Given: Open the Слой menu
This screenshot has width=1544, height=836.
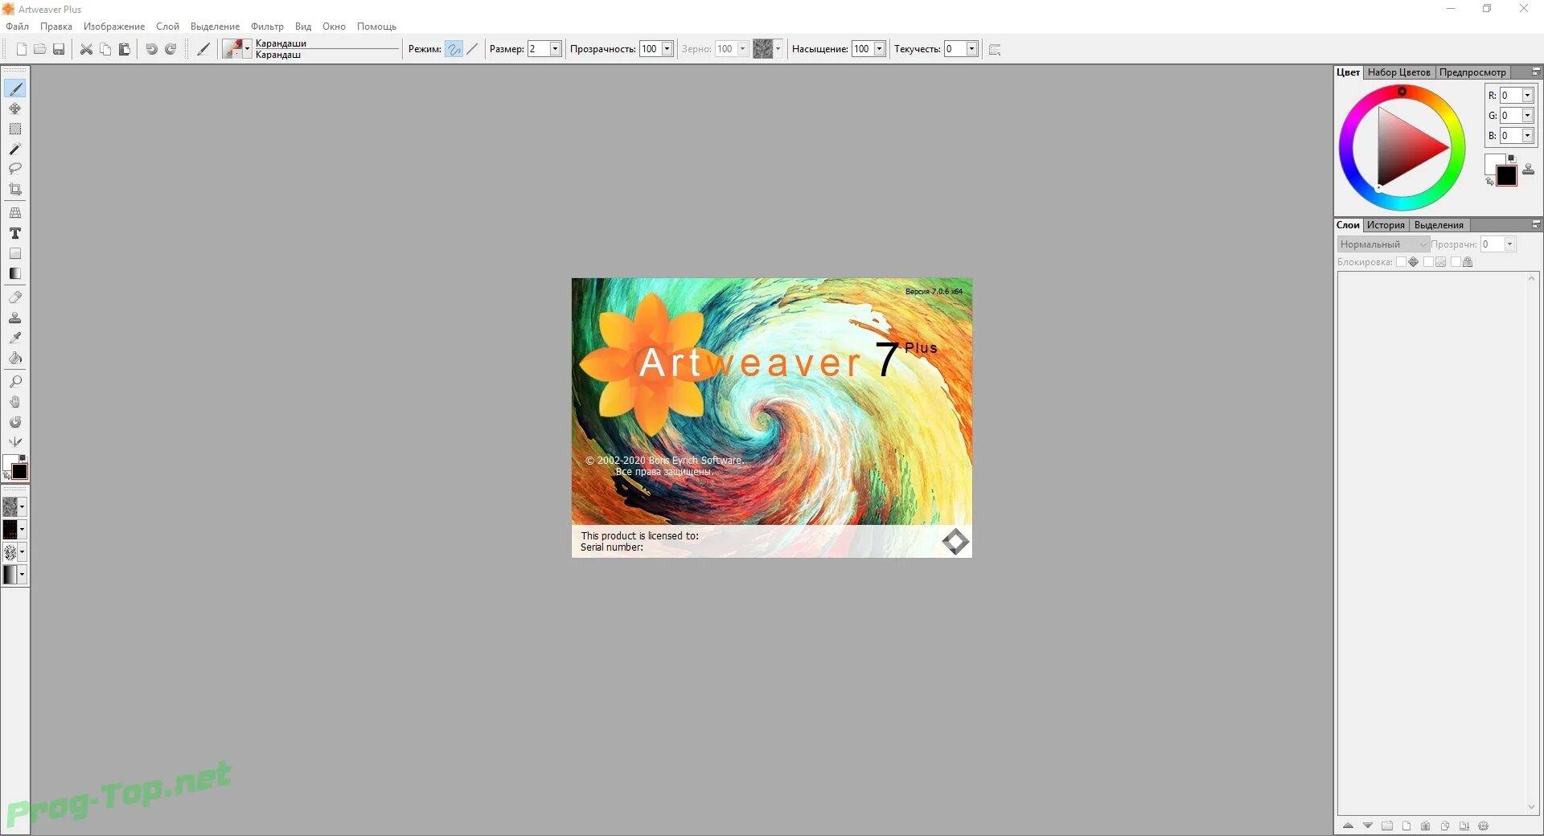Looking at the screenshot, I should coord(167,27).
